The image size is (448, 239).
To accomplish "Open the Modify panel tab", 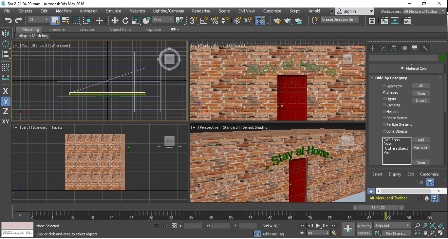I will (x=383, y=48).
